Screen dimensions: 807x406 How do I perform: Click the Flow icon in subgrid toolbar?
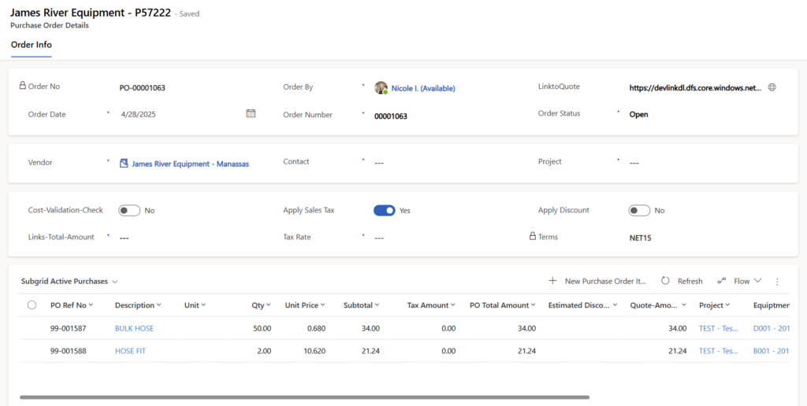click(x=722, y=281)
